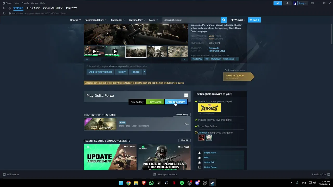Show more tags with plus button
333x187 pixels.
[x=237, y=59]
